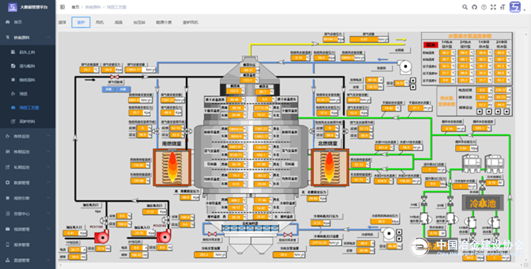Viewport: 531px width, 269px height.
Task: Click the sidebar collapse hamburger icon
Action: pyautogui.click(x=63, y=7)
